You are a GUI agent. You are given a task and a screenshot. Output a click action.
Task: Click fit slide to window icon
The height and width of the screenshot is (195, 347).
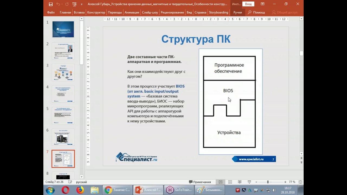pyautogui.click(x=300, y=182)
